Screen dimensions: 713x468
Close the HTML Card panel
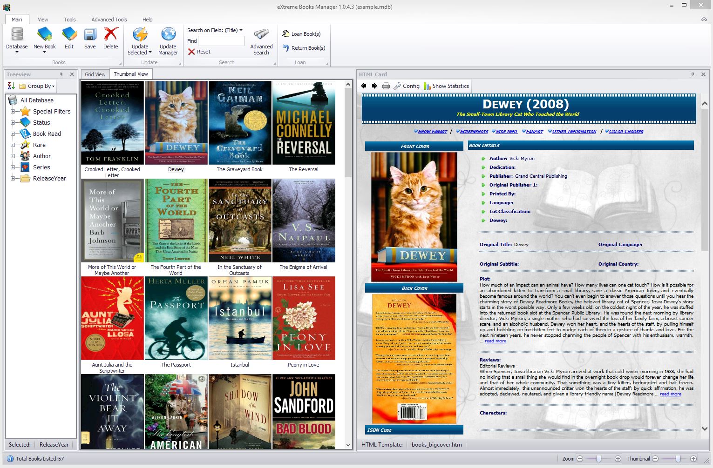click(x=703, y=74)
